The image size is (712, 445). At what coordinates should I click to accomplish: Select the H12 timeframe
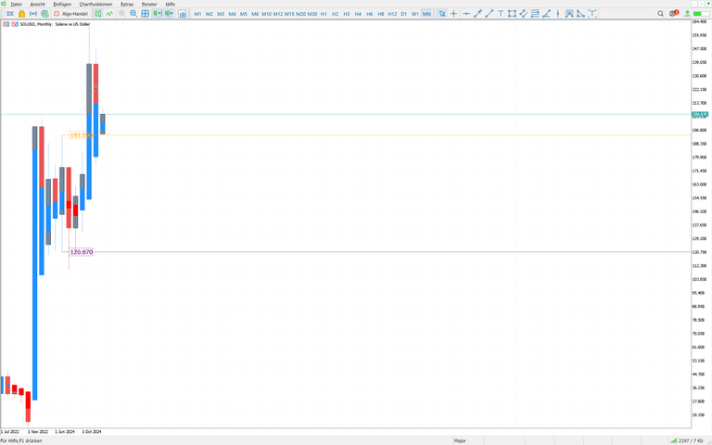pyautogui.click(x=392, y=14)
